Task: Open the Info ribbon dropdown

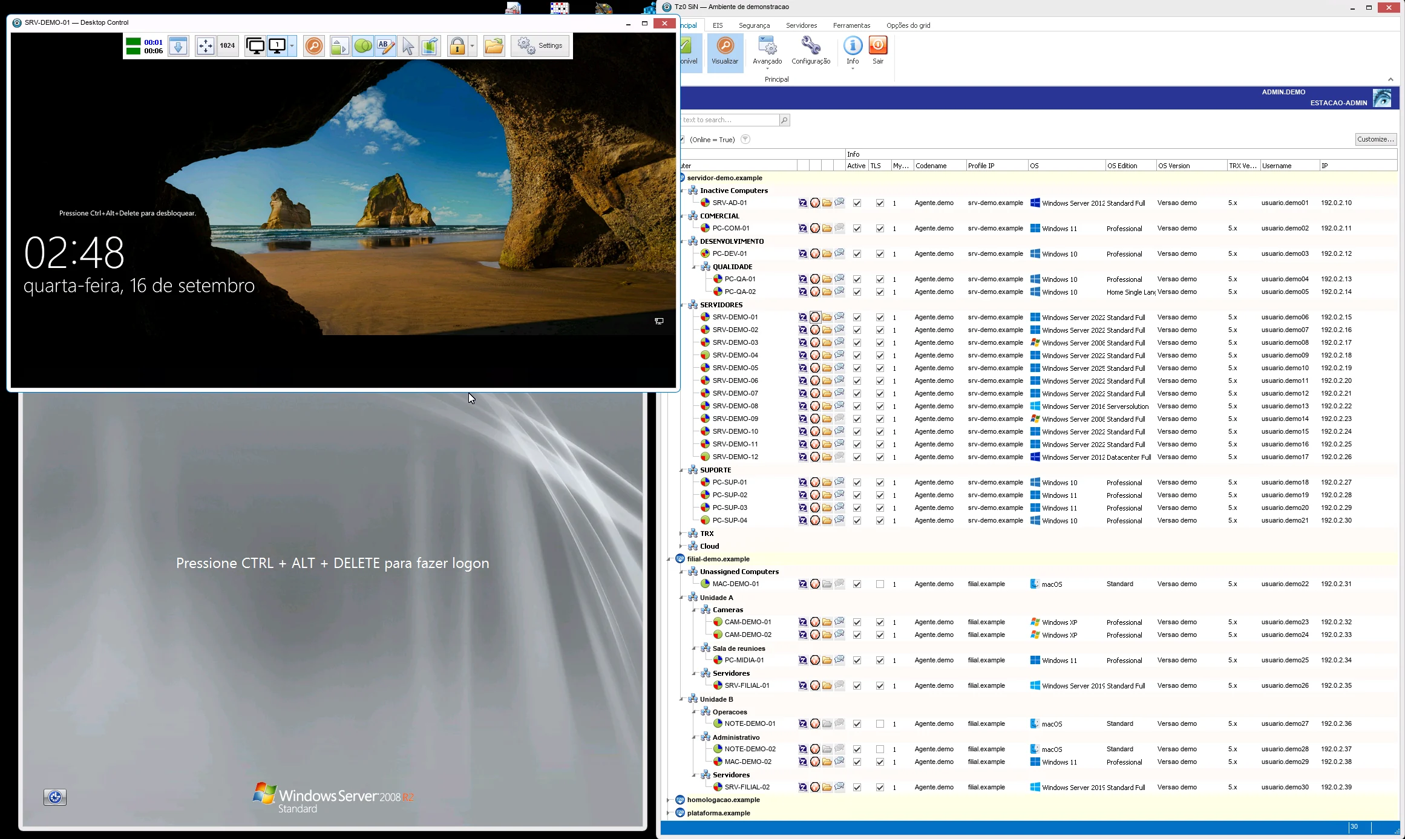Action: click(853, 52)
